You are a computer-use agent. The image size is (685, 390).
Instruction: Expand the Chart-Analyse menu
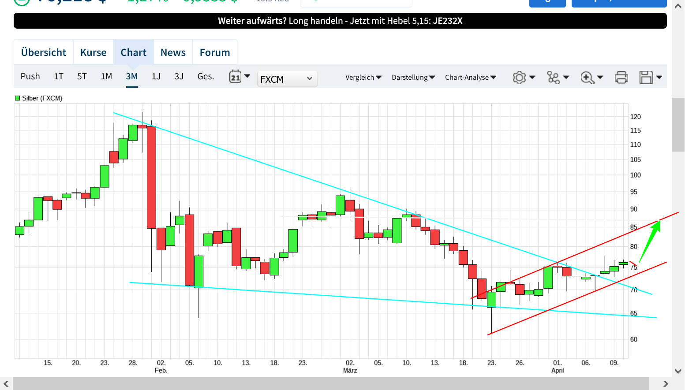coord(470,78)
